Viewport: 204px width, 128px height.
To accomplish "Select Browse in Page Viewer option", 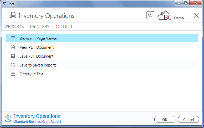I will tap(102, 38).
